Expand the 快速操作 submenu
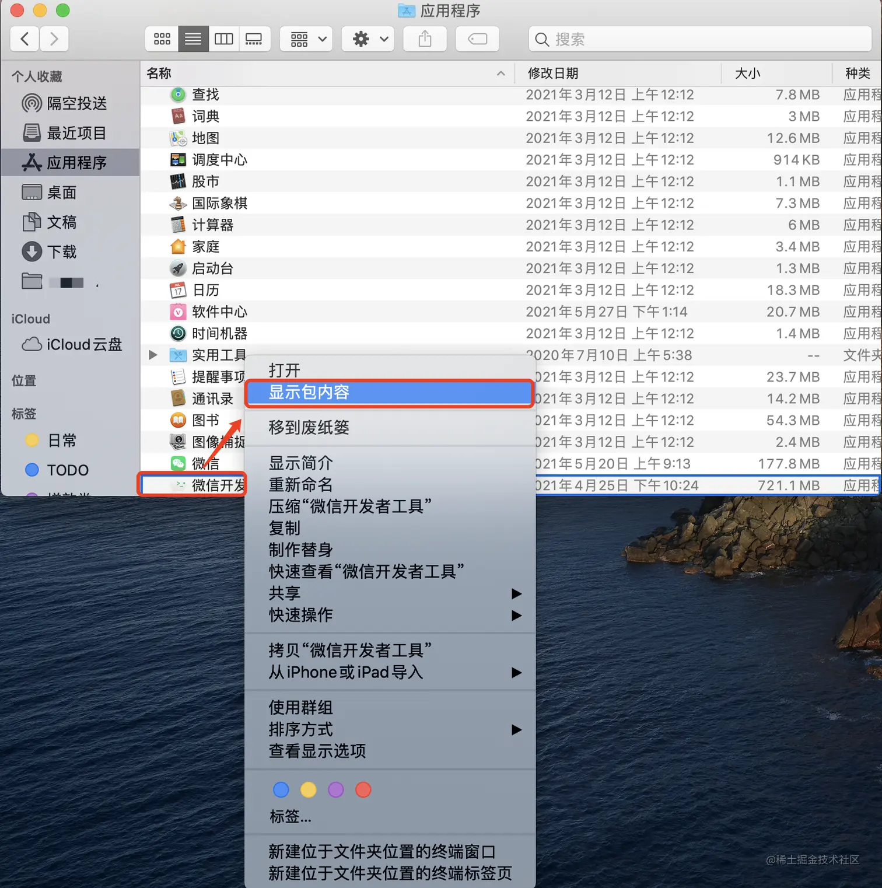This screenshot has width=882, height=888. click(390, 615)
